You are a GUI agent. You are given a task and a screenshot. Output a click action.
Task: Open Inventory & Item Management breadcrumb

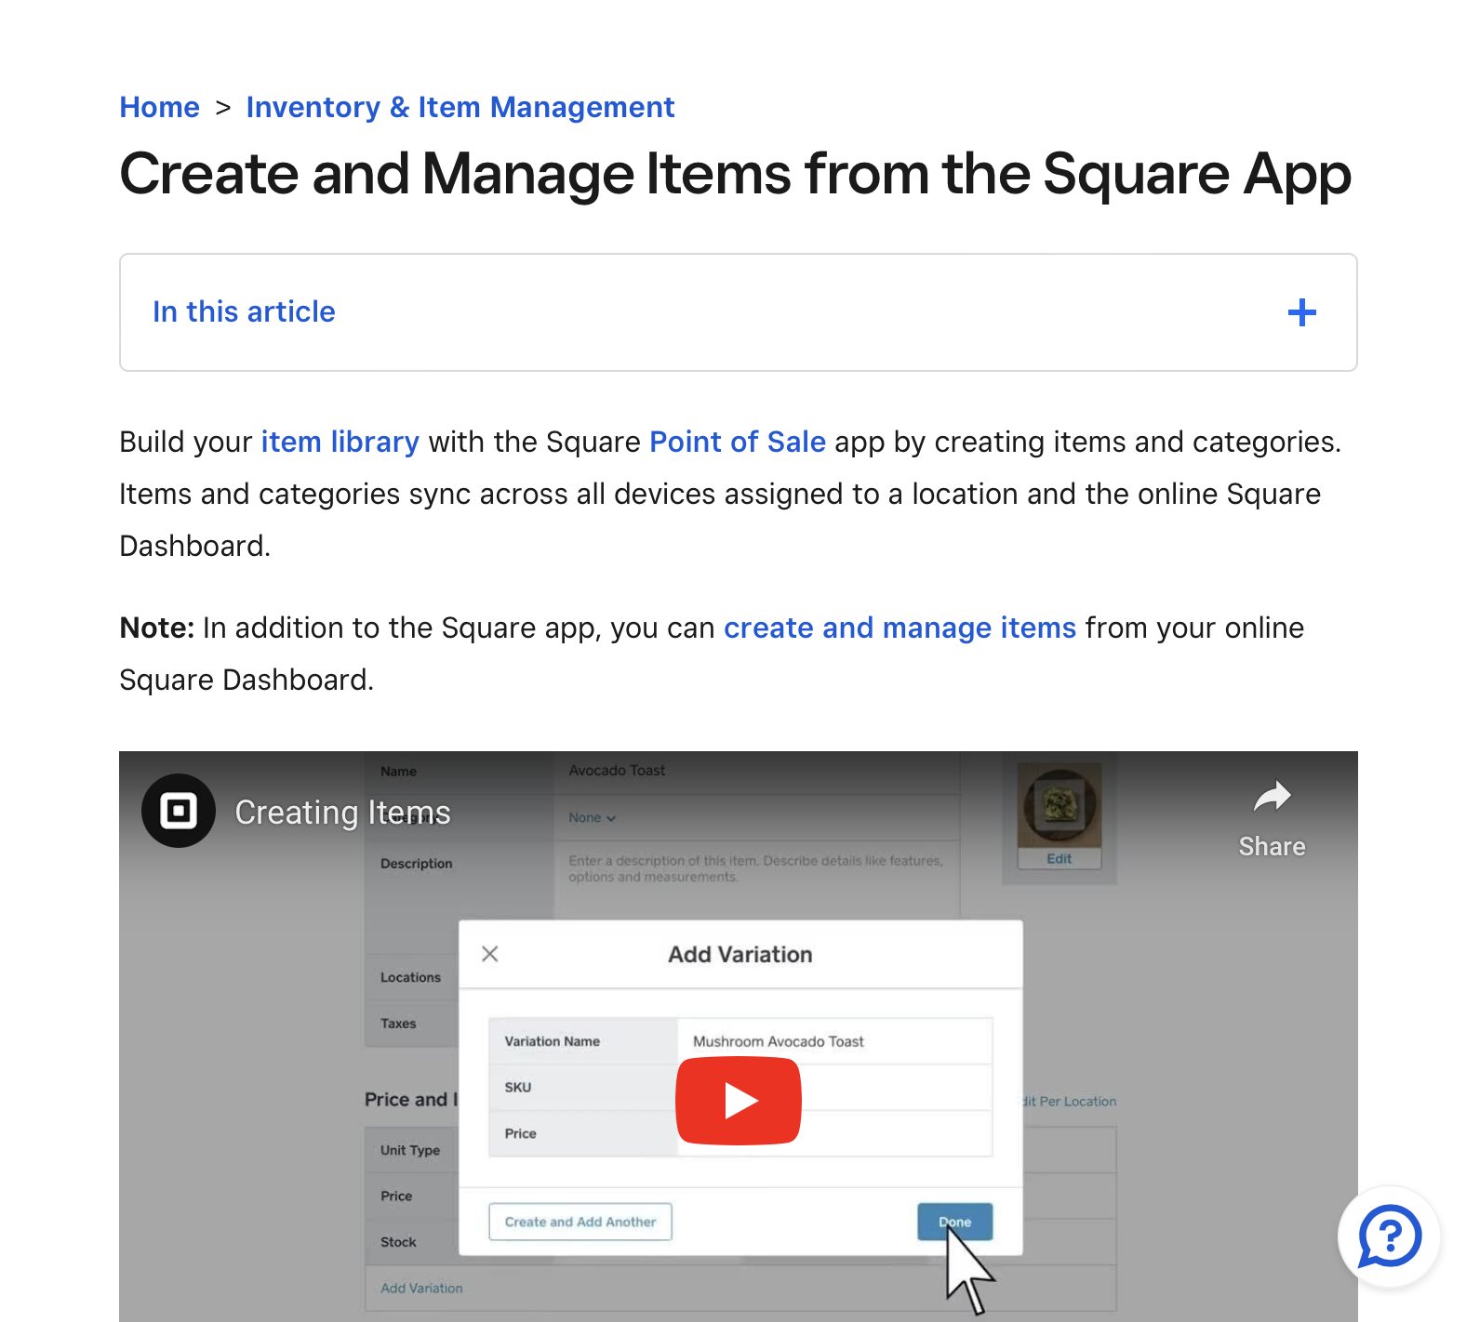pos(460,107)
